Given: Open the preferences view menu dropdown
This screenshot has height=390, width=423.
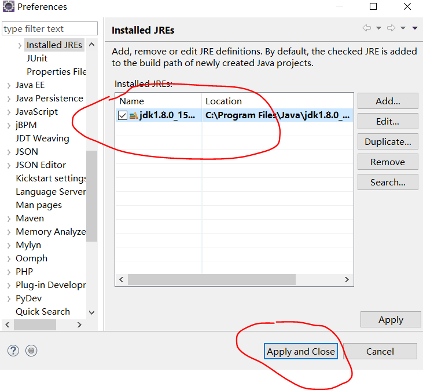Looking at the screenshot, I should click(x=415, y=28).
